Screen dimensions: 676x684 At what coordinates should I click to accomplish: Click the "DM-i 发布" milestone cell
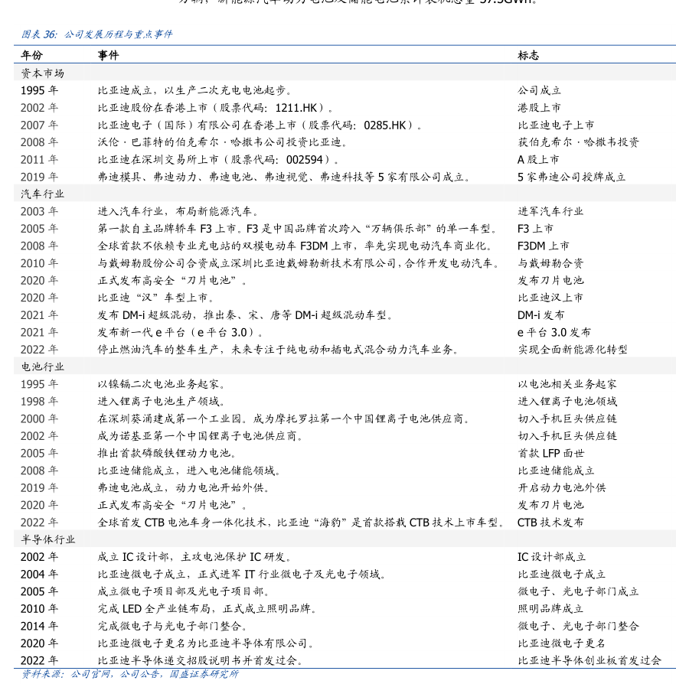coord(540,314)
